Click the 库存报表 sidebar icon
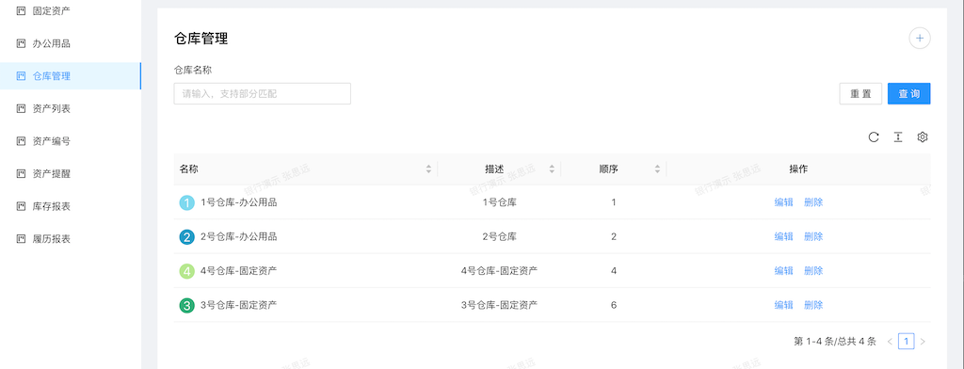This screenshot has height=369, width=964. click(21, 206)
